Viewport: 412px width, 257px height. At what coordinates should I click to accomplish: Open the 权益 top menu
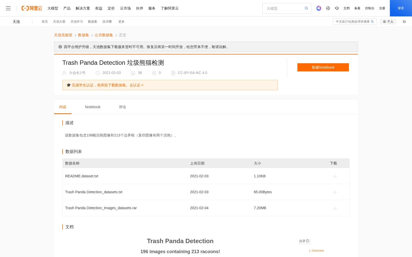99,8
